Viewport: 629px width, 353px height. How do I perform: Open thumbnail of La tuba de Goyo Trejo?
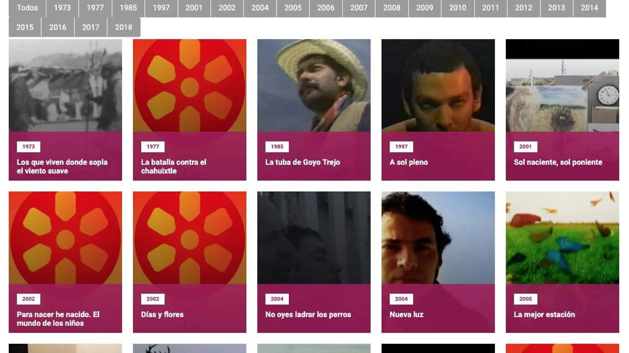314,86
